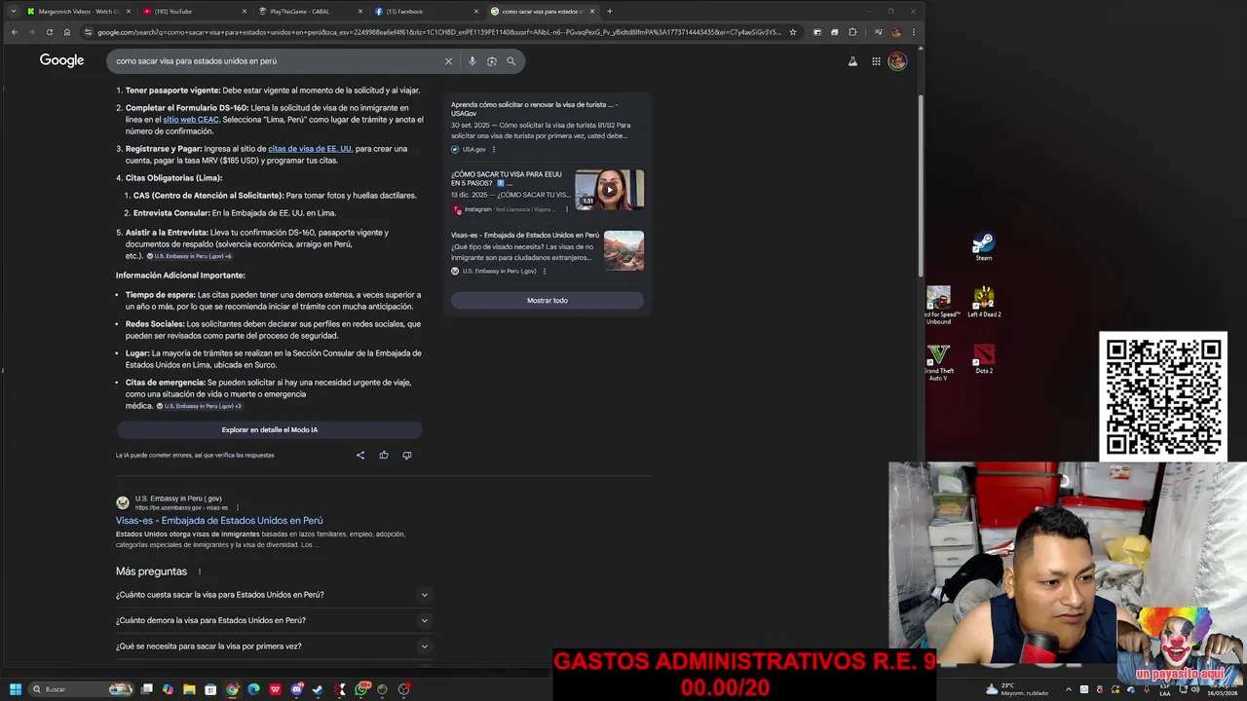Open Left 4 Dead 2 desktop shortcut
Screen dimensions: 1247x701
click(984, 302)
